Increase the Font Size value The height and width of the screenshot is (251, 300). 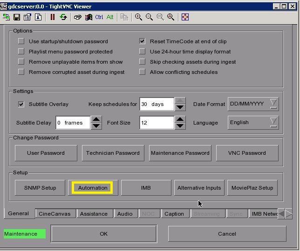(x=180, y=119)
